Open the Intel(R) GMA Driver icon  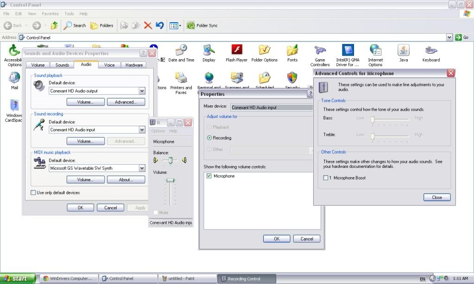348,56
